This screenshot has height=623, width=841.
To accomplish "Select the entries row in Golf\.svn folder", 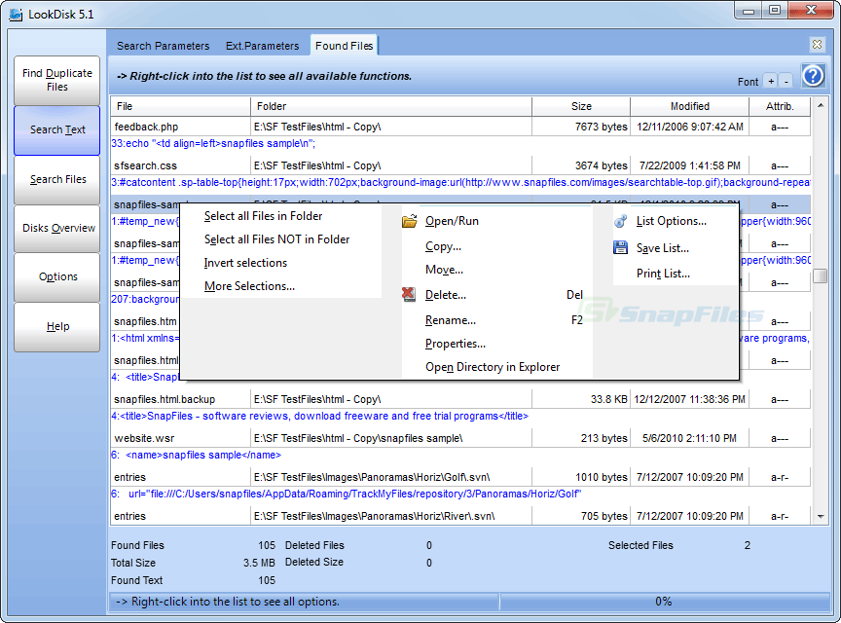I will coord(461,477).
